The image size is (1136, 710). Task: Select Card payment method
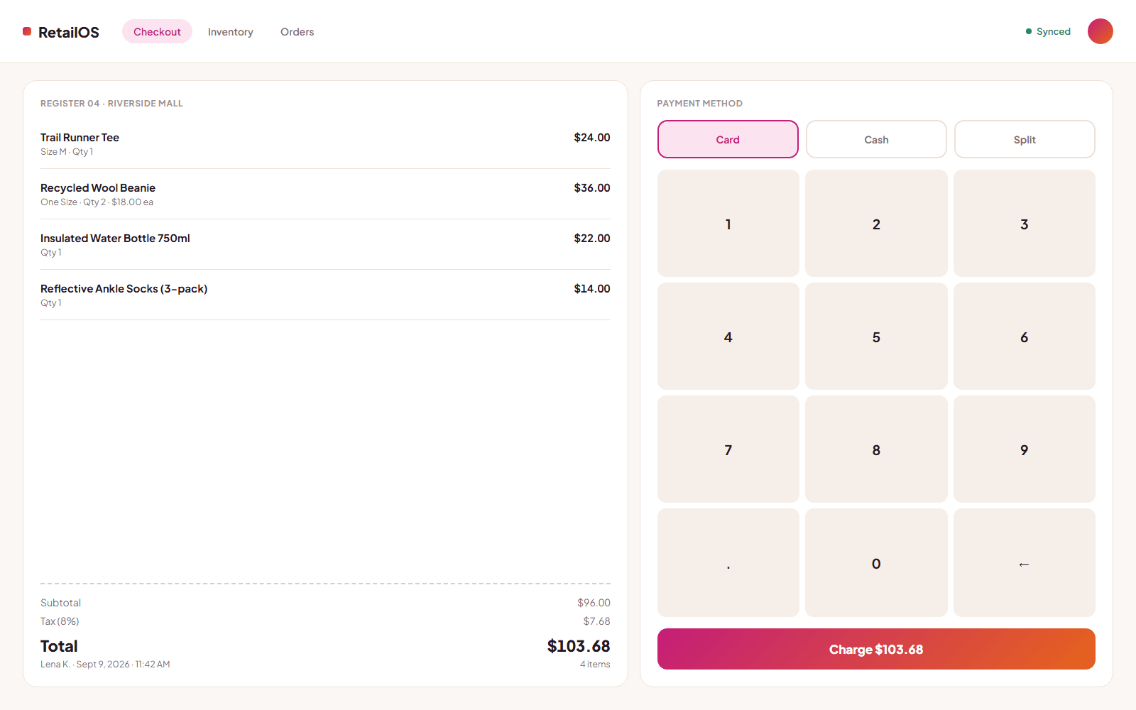(x=728, y=139)
